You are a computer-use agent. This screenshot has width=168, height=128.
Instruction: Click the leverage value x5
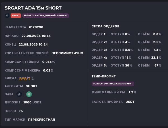[21, 111]
